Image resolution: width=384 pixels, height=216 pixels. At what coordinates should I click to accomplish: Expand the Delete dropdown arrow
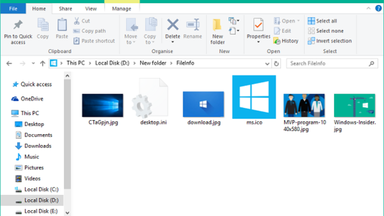coord(173,42)
